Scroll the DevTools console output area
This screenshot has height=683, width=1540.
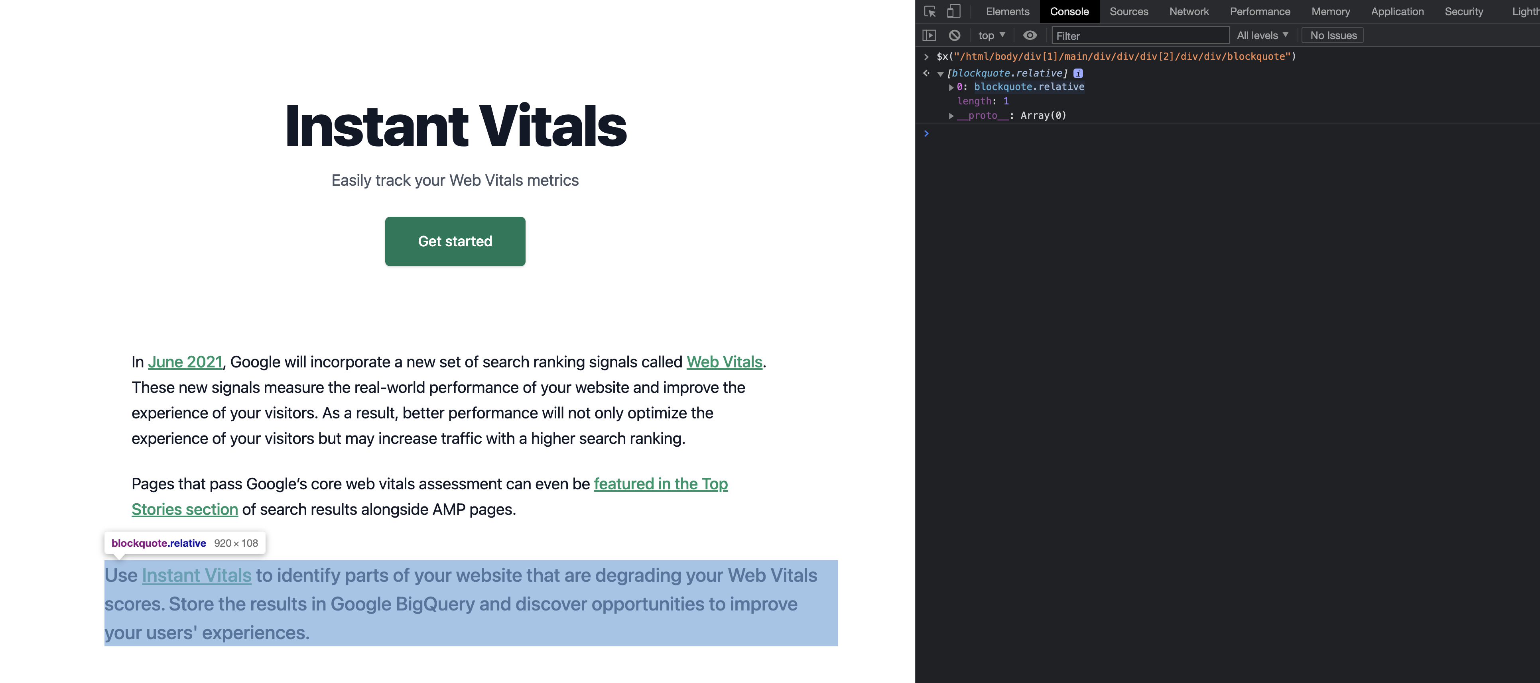[x=1227, y=393]
